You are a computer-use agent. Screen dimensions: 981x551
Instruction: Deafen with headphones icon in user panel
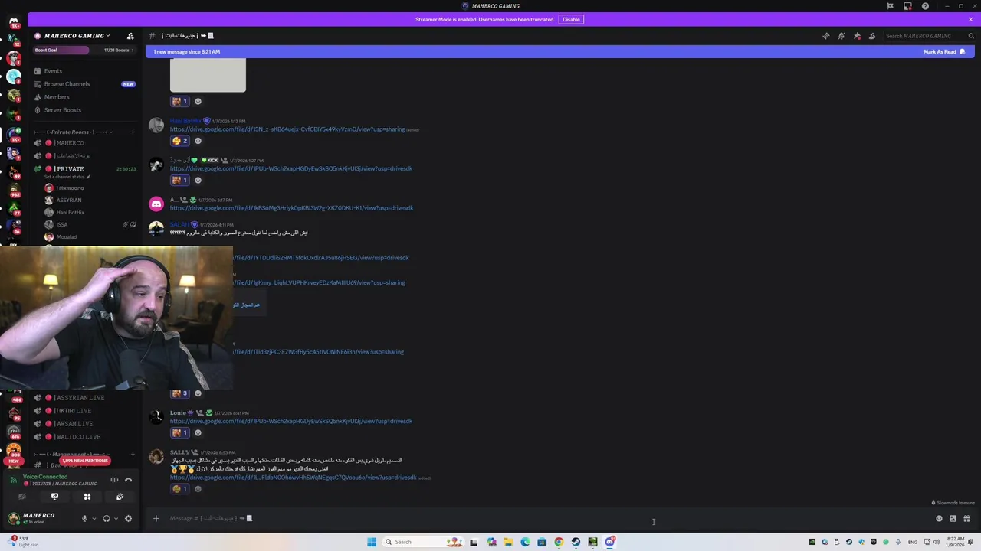coord(107,518)
